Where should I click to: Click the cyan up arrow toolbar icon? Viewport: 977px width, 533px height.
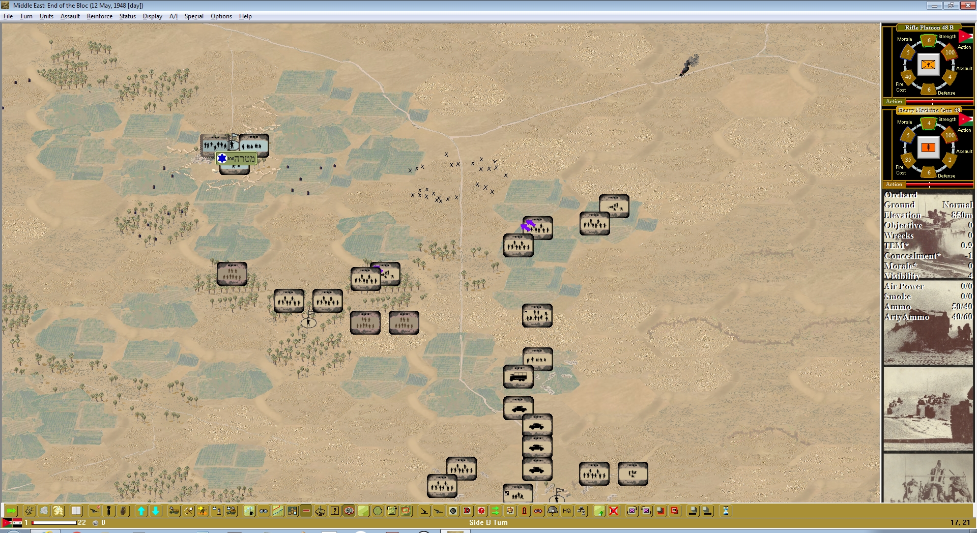pyautogui.click(x=141, y=511)
